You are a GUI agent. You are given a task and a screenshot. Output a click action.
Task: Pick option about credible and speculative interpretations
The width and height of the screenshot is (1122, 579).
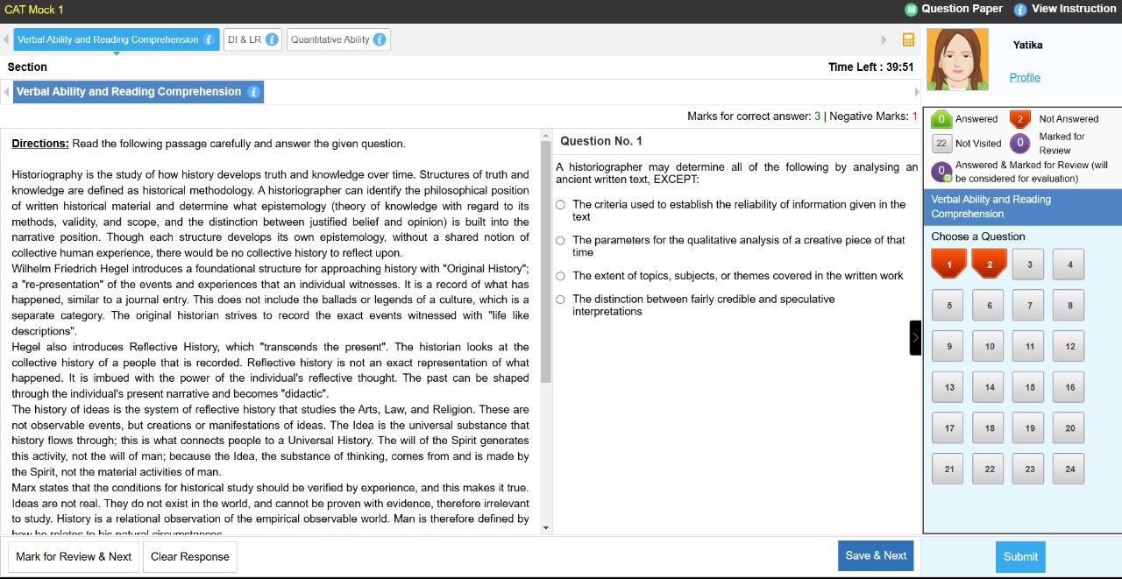pos(560,300)
